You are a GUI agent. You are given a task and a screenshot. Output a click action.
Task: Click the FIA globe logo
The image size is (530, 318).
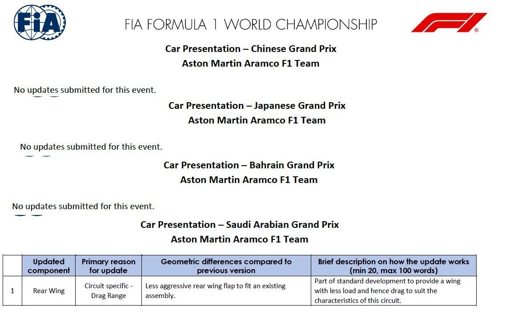click(40, 23)
